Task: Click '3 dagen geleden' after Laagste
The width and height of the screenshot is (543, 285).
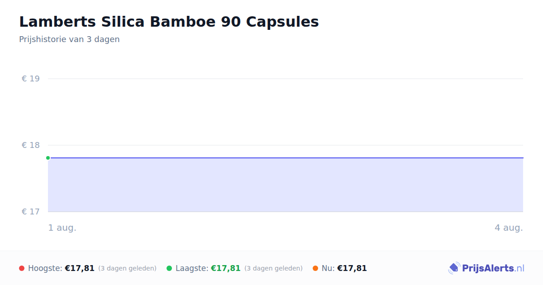Action: click(273, 268)
